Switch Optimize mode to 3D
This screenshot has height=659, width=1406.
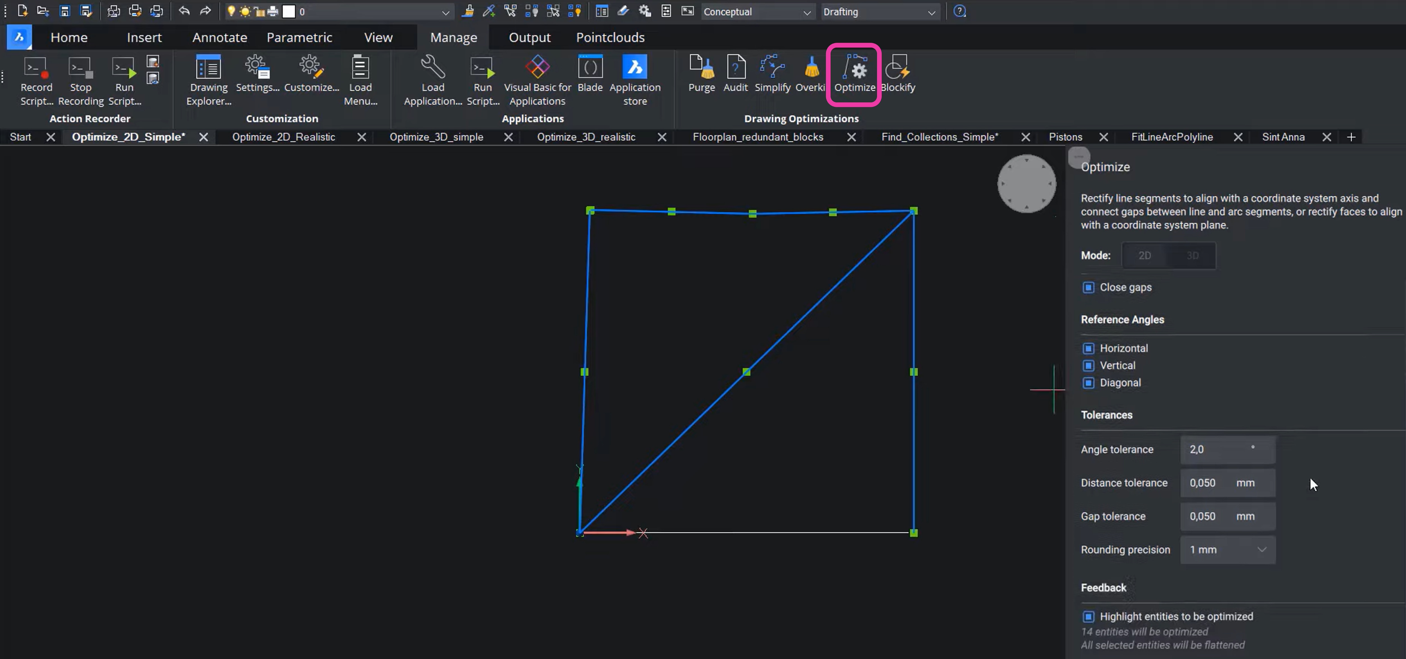(x=1193, y=255)
